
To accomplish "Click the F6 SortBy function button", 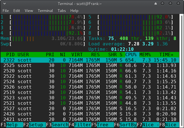I will (125, 125).
